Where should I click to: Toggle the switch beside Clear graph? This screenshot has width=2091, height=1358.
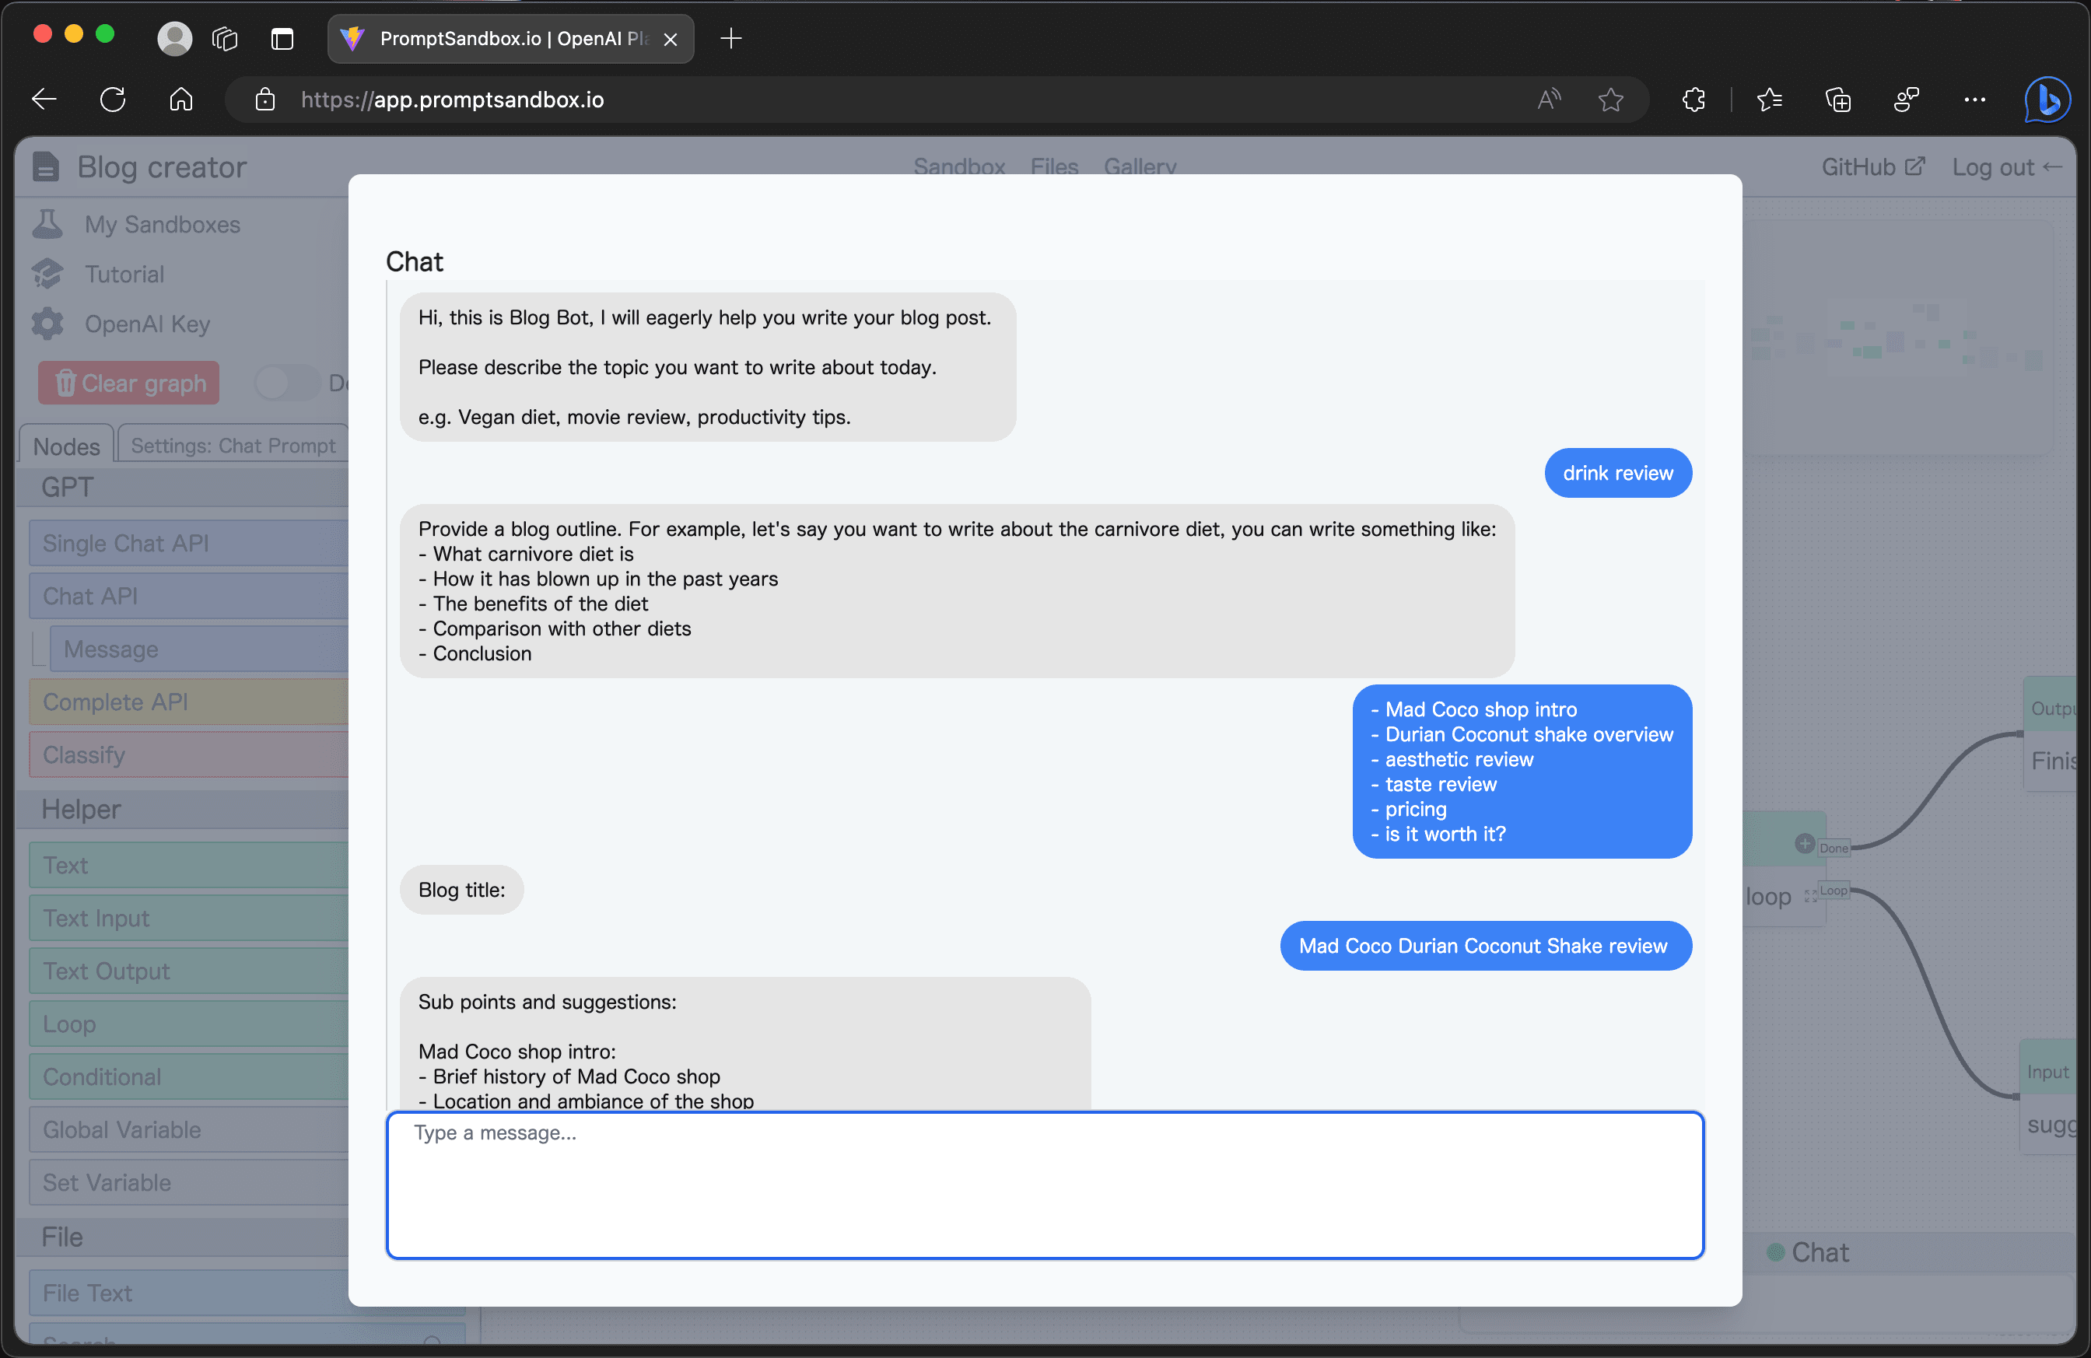coord(285,383)
